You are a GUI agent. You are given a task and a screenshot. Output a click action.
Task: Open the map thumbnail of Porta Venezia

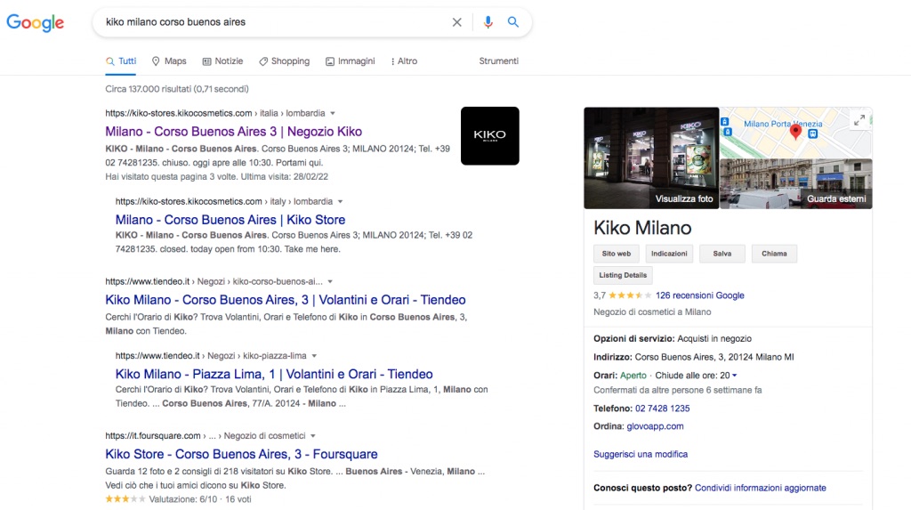pyautogui.click(x=796, y=133)
